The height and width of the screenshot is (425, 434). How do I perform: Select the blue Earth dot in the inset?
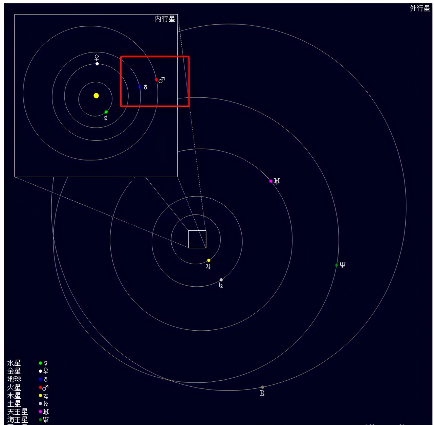(139, 87)
